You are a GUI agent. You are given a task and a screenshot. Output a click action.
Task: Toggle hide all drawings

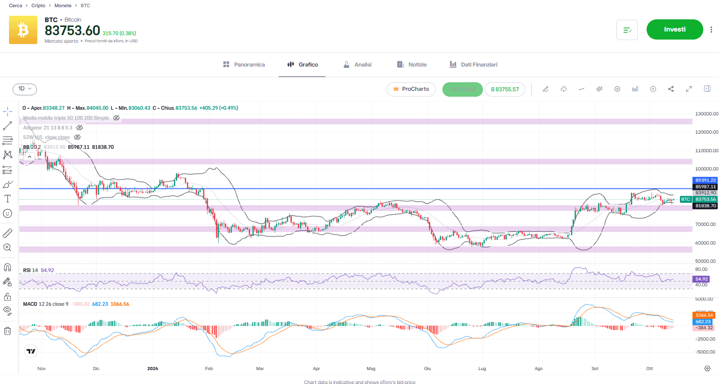[8, 311]
